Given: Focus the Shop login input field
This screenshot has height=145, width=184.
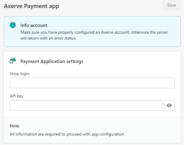Looking at the screenshot, I should pos(92,83).
